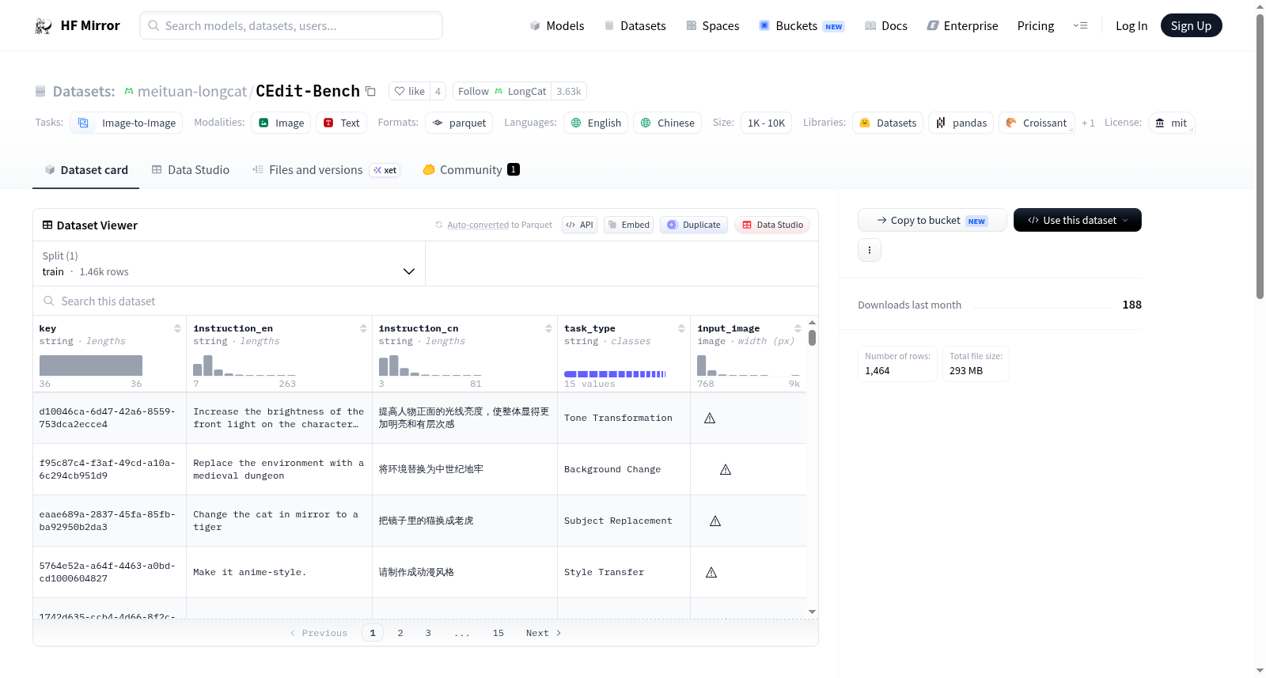Image resolution: width=1266 pixels, height=678 pixels.
Task: Open Enterprise in the top navigation
Action: click(962, 26)
